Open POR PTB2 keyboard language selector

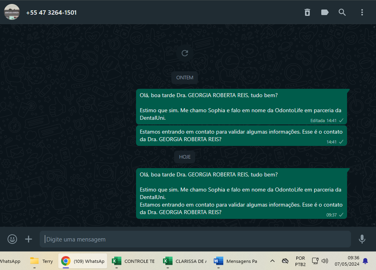pos(300,261)
